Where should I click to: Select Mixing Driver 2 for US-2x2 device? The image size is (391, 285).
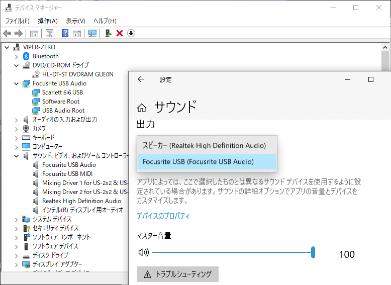[85, 192]
